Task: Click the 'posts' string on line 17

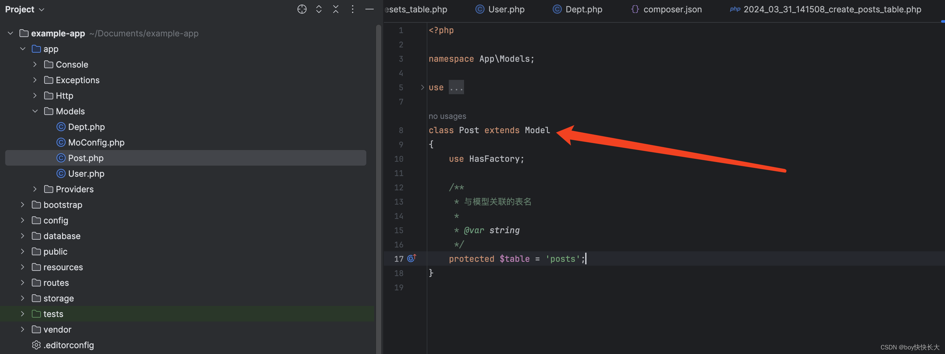Action: [x=563, y=259]
